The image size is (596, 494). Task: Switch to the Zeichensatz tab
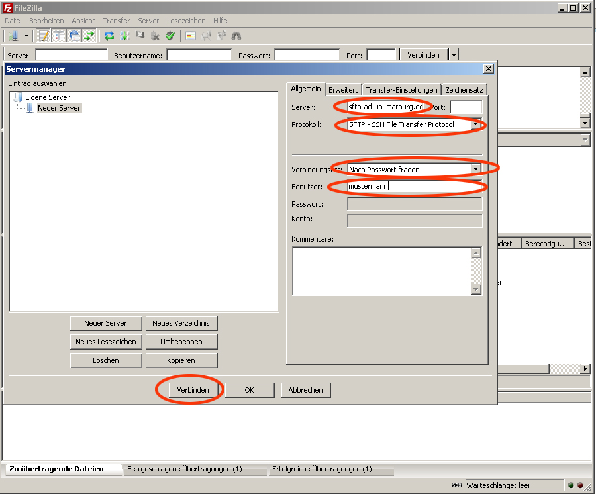(464, 90)
